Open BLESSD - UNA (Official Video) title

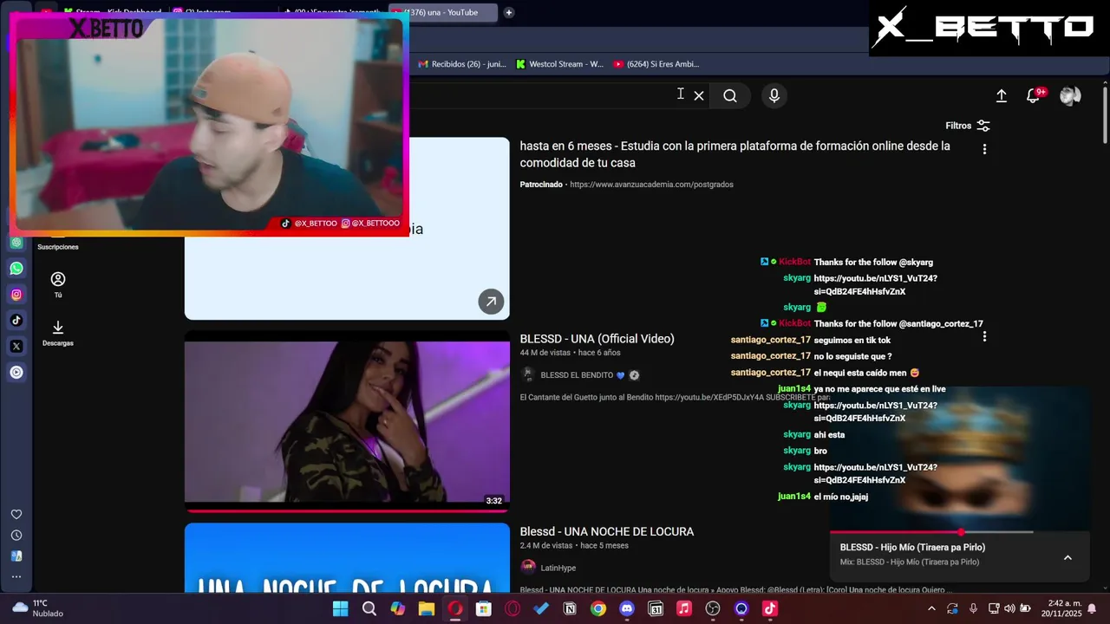pyautogui.click(x=597, y=339)
